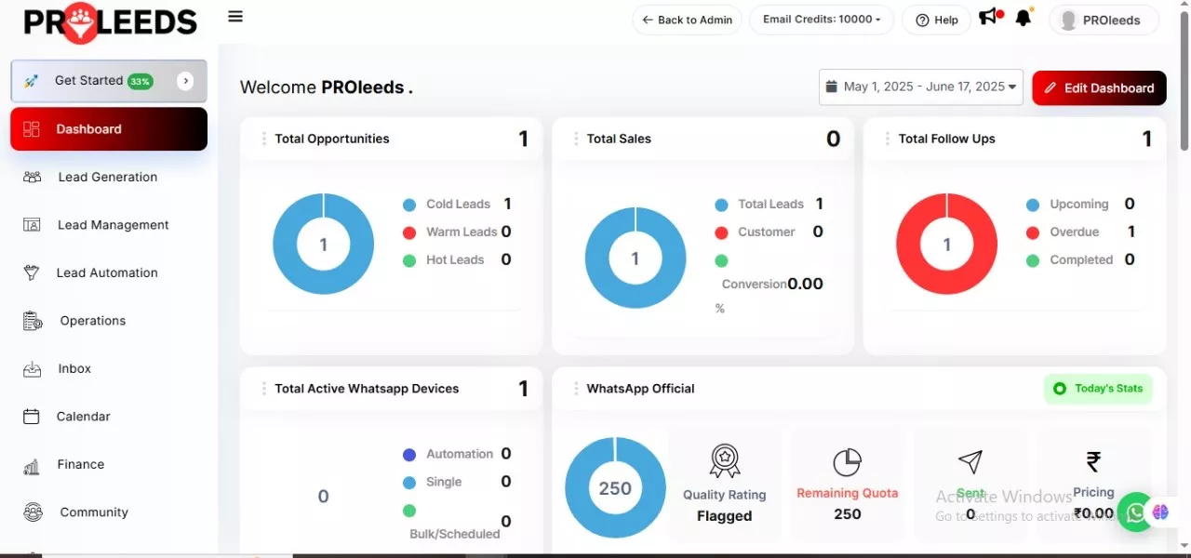Click the purple brain assistant icon

click(x=1160, y=511)
